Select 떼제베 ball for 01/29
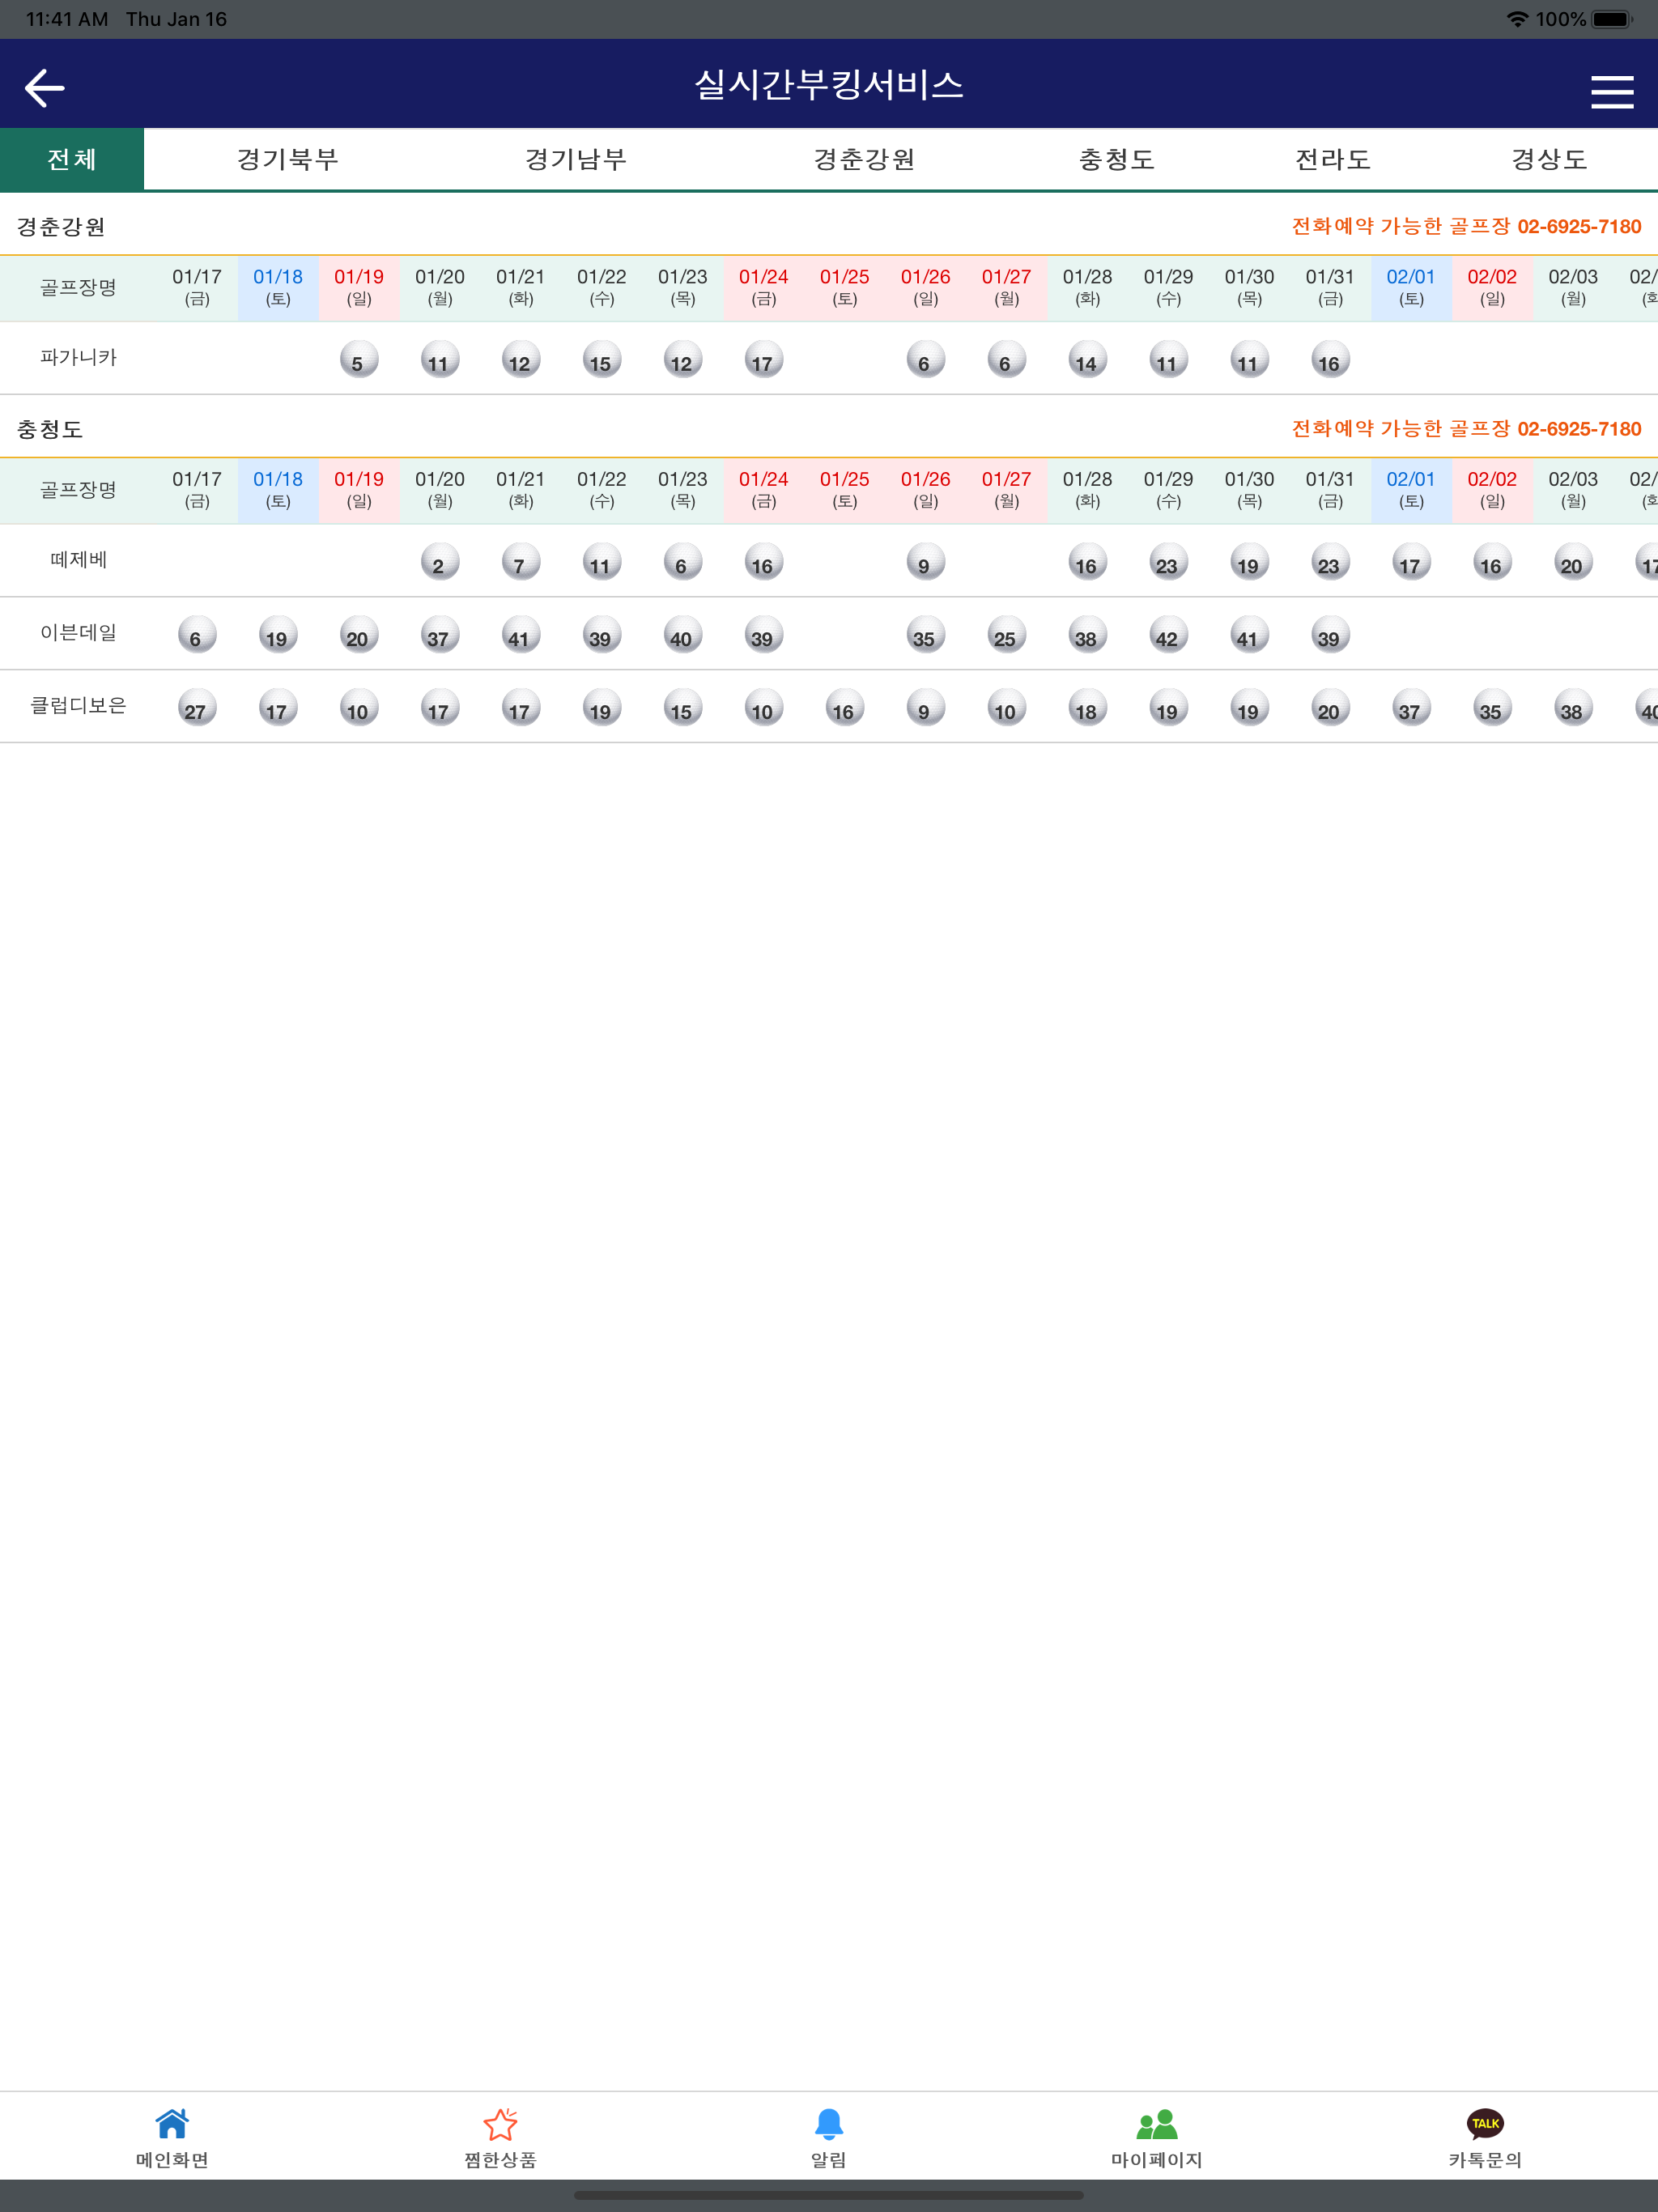1658x2212 pixels. coord(1168,562)
